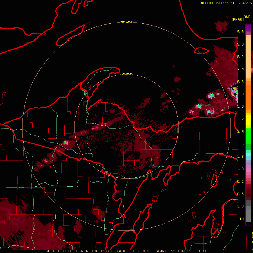
Task: Click the SPECIFIC DIFFERENTIAL PHASE footer text
Action: coord(80,251)
